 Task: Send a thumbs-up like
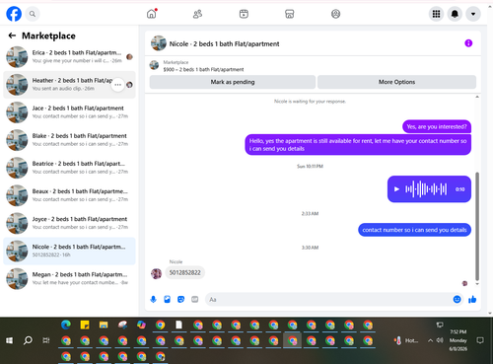point(472,299)
